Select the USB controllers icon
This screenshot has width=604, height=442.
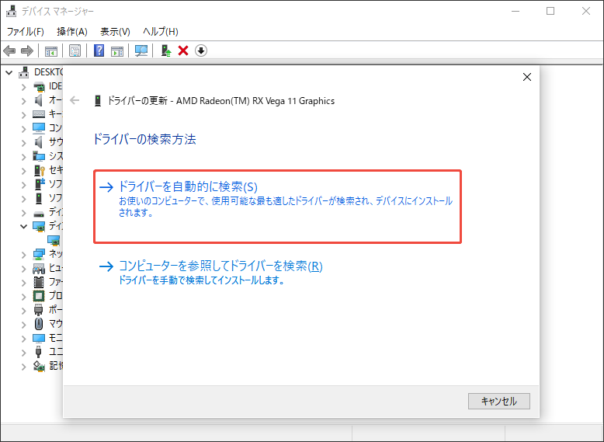point(39,352)
